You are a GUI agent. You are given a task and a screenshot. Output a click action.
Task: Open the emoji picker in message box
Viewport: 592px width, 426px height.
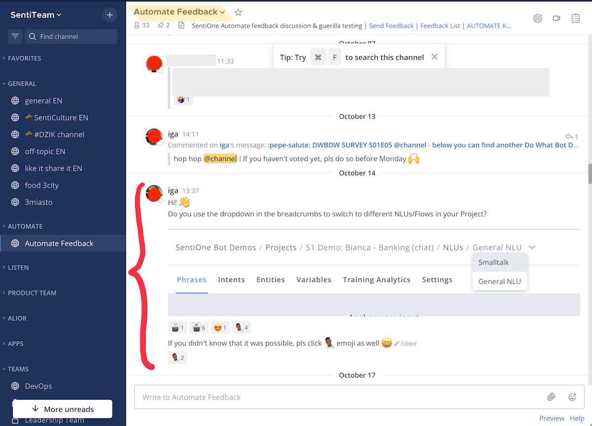(x=572, y=397)
